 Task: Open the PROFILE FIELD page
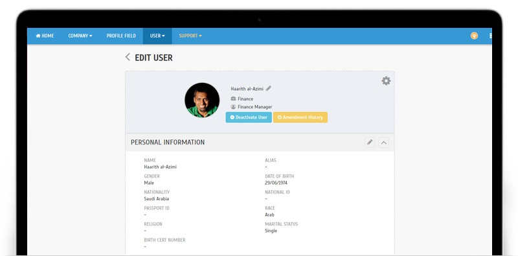click(x=121, y=36)
